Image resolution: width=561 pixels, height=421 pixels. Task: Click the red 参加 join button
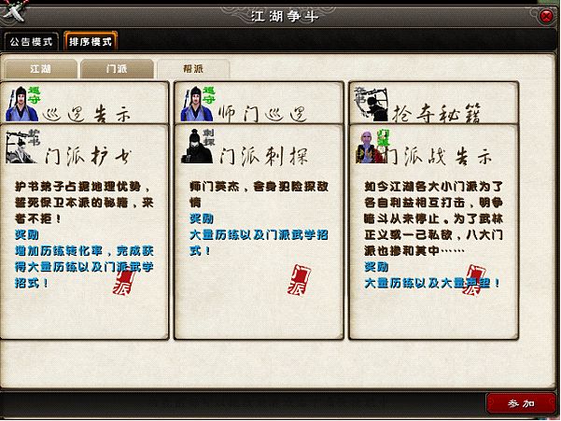[521, 403]
